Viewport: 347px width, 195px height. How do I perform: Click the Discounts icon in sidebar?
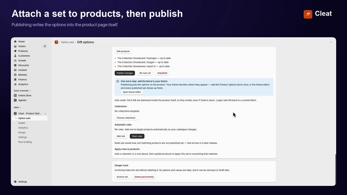click(15, 65)
